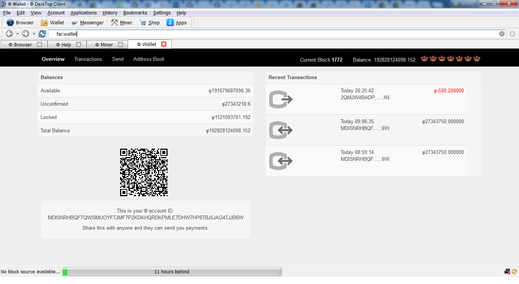Open the Applications menu

point(84,13)
